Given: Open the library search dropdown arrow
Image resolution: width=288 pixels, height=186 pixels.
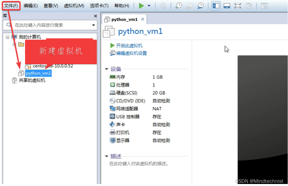Looking at the screenshot, I should pyautogui.click(x=94, y=25).
